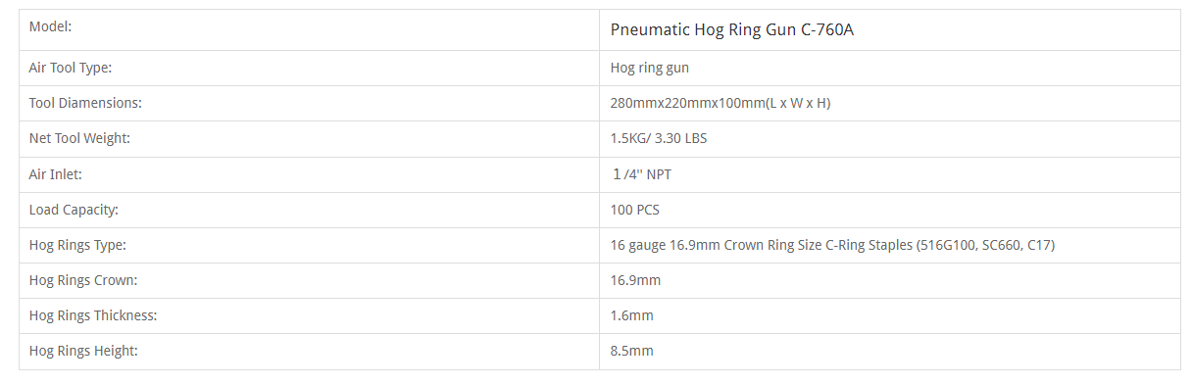Image resolution: width=1192 pixels, height=384 pixels.
Task: Click the Air Tool Type label
Action: pyautogui.click(x=71, y=68)
